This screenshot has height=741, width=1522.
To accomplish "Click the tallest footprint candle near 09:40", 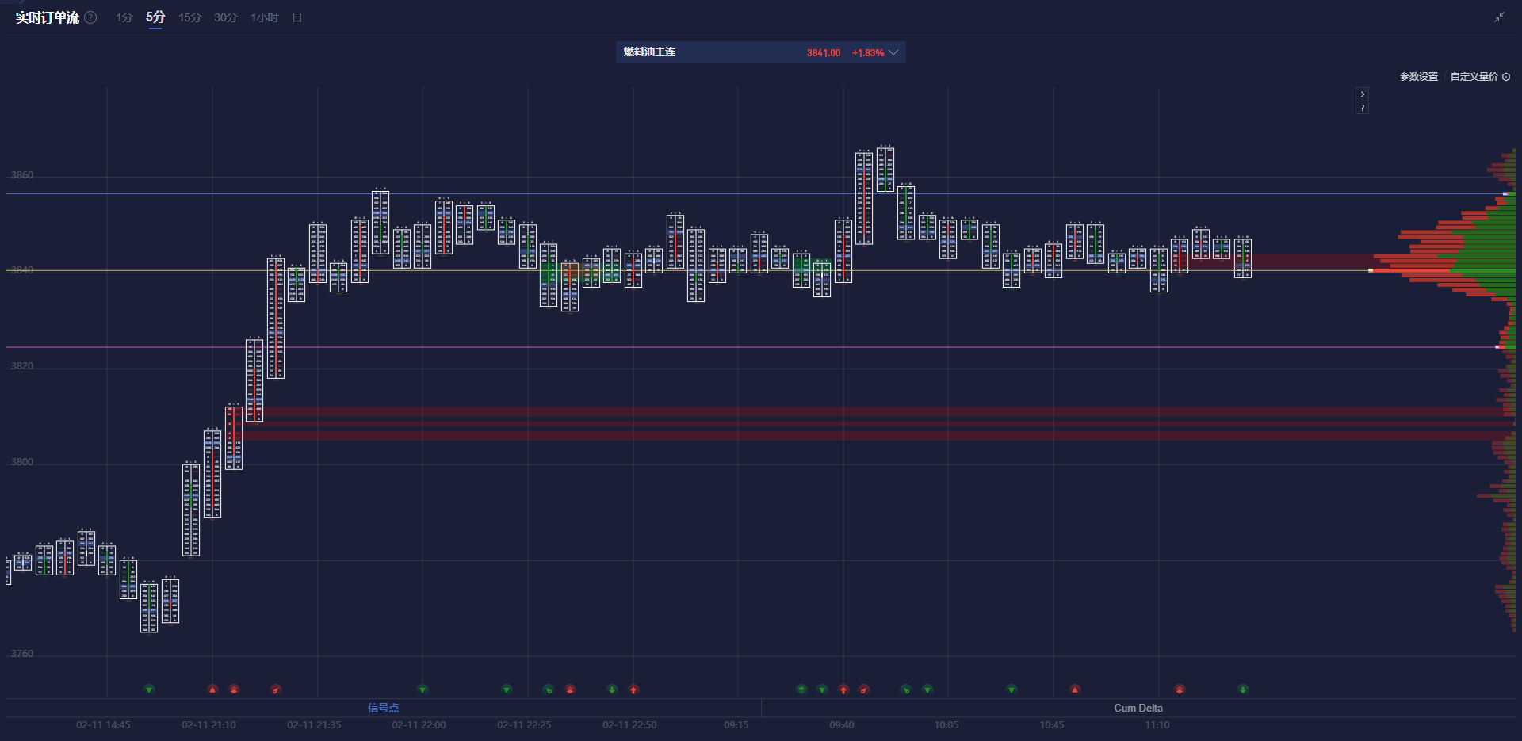I will [x=864, y=198].
